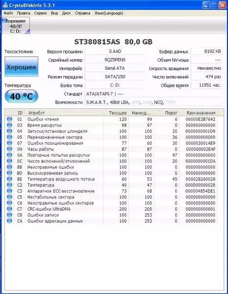The width and height of the screenshot is (228, 294).
Task: Click the Скорость вращения value Неизвестно
Action: point(207,68)
